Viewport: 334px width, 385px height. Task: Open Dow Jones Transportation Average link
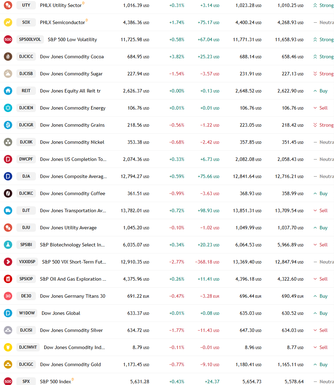coord(73,211)
